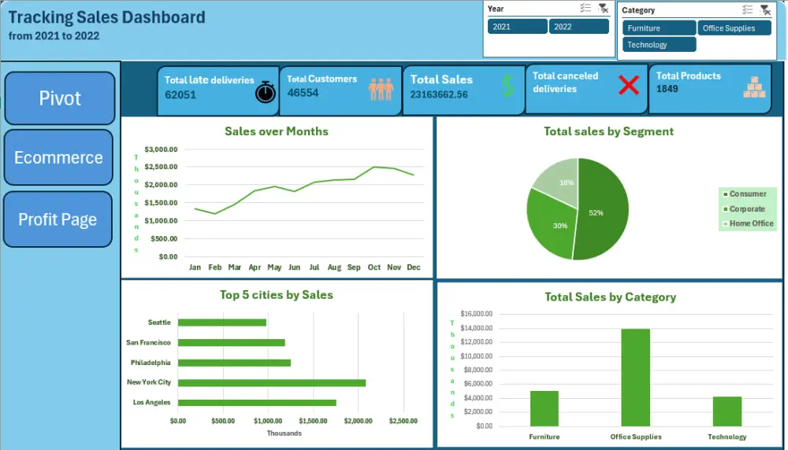
Task: Click the Philadelphia bar
Action: coord(234,363)
